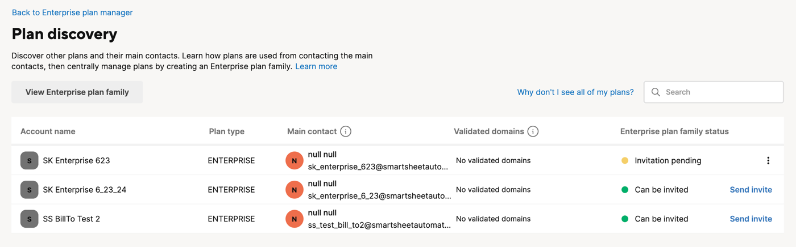Open "Why don't I see all of my plans?"
The height and width of the screenshot is (247, 796).
click(575, 92)
